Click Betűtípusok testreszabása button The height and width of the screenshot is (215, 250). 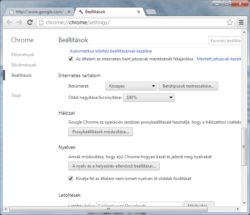point(188,86)
